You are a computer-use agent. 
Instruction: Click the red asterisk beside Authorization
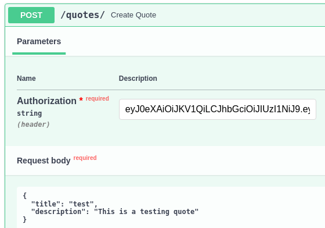[x=81, y=99]
